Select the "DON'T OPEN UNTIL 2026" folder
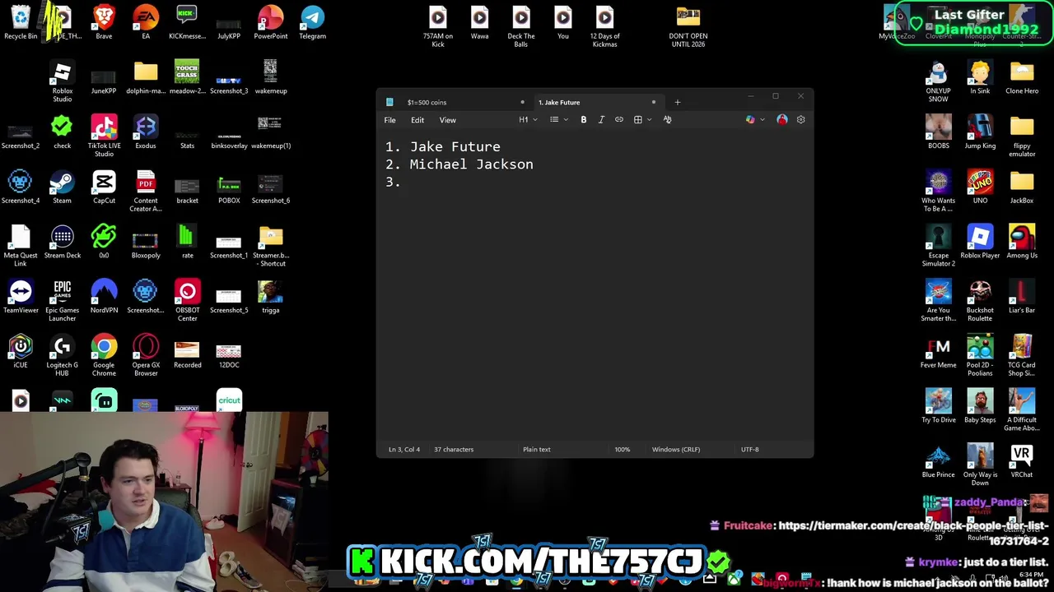Viewport: 1054px width, 592px height. click(688, 27)
